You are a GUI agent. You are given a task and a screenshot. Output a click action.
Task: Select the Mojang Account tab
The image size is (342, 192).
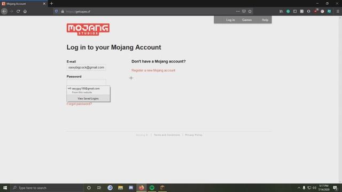(x=24, y=4)
